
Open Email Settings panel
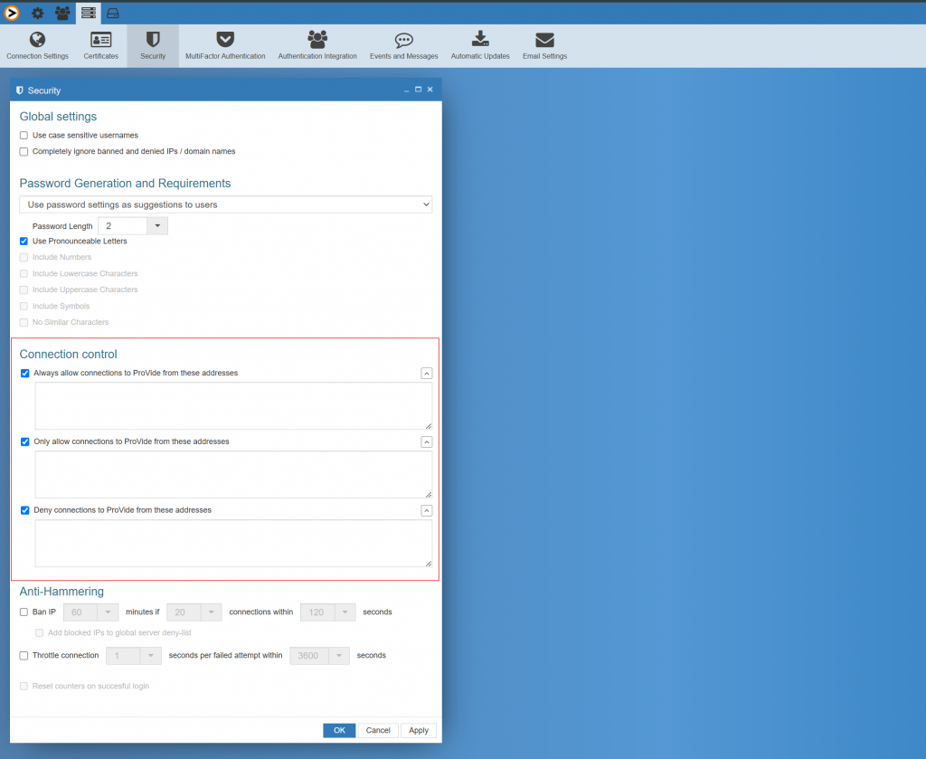pyautogui.click(x=543, y=41)
